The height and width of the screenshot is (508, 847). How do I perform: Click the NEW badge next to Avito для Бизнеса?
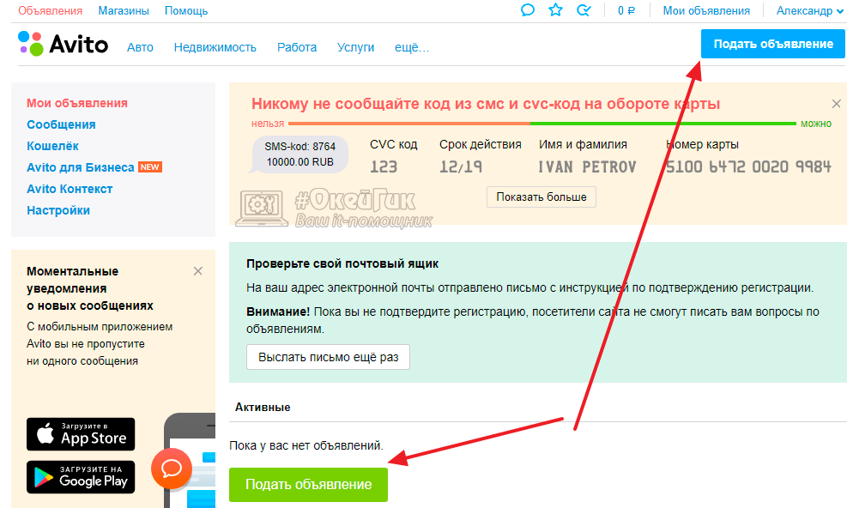click(150, 167)
